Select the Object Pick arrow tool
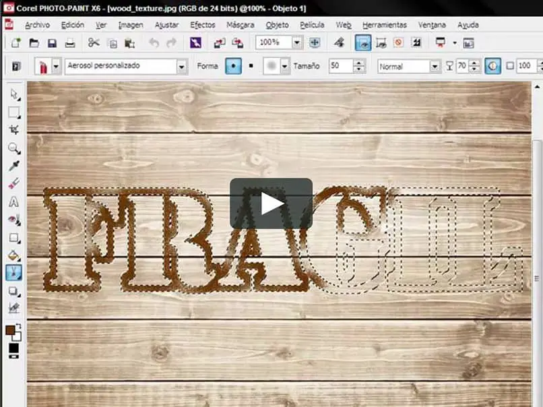Image resolution: width=543 pixels, height=407 pixels. point(14,94)
